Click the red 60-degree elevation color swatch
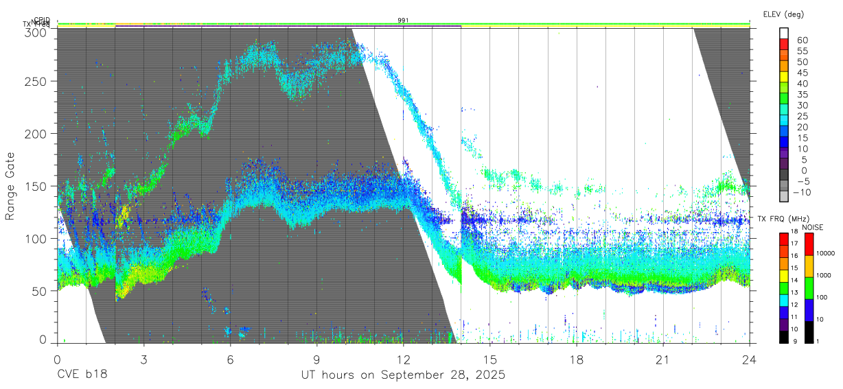This screenshot has height=389, width=843. (x=784, y=44)
